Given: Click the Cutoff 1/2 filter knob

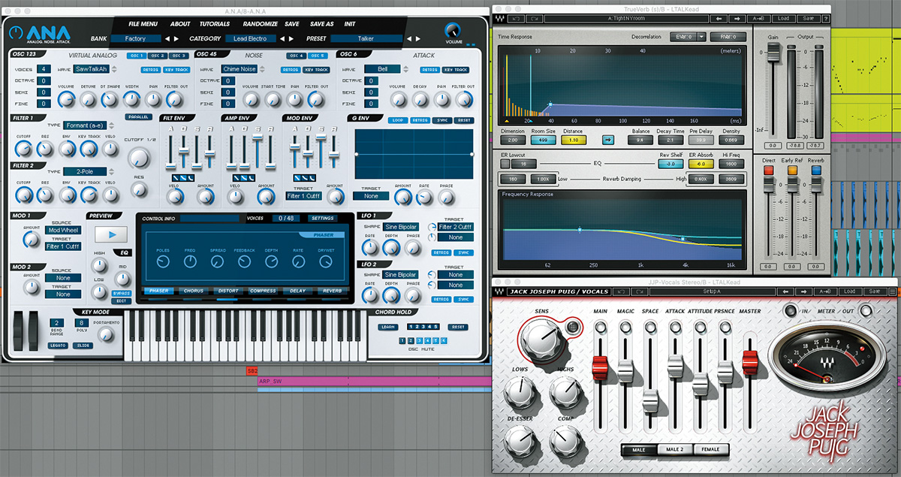Looking at the screenshot, I should 138,158.
